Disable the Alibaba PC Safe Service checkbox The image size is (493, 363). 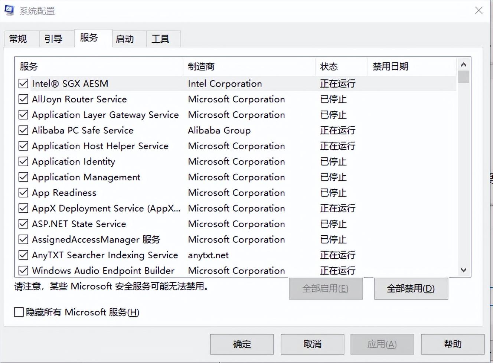tap(23, 130)
